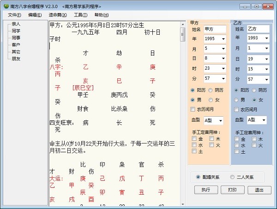The height and width of the screenshot is (209, 277).
Task: Check 金 element for 甲方
Action: point(194,138)
